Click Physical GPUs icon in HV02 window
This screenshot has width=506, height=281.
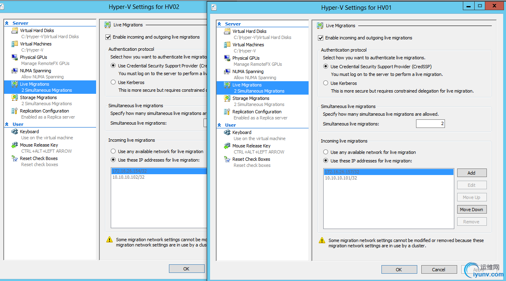point(15,57)
